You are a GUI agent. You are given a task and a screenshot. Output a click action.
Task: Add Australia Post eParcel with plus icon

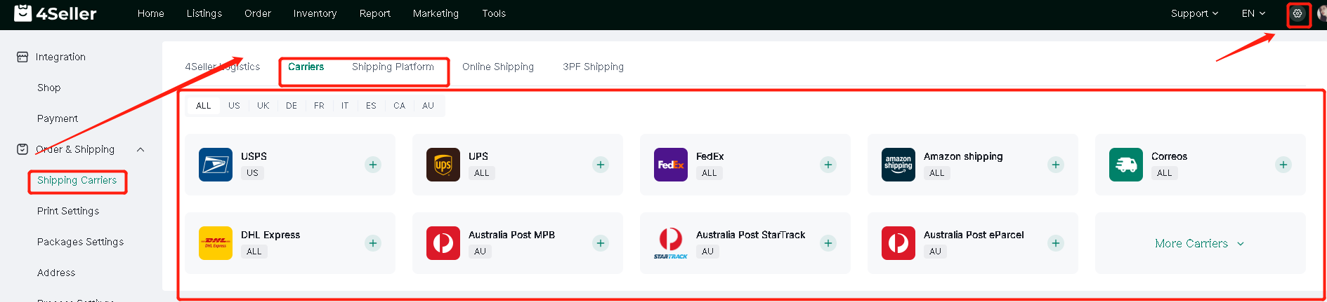click(x=1056, y=243)
